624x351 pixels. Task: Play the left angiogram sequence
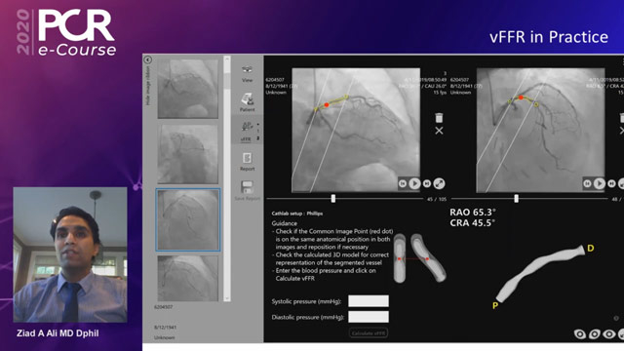coord(414,183)
